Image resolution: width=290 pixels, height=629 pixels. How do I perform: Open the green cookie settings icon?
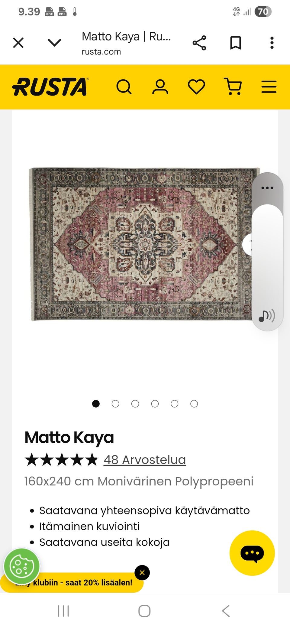(x=21, y=566)
